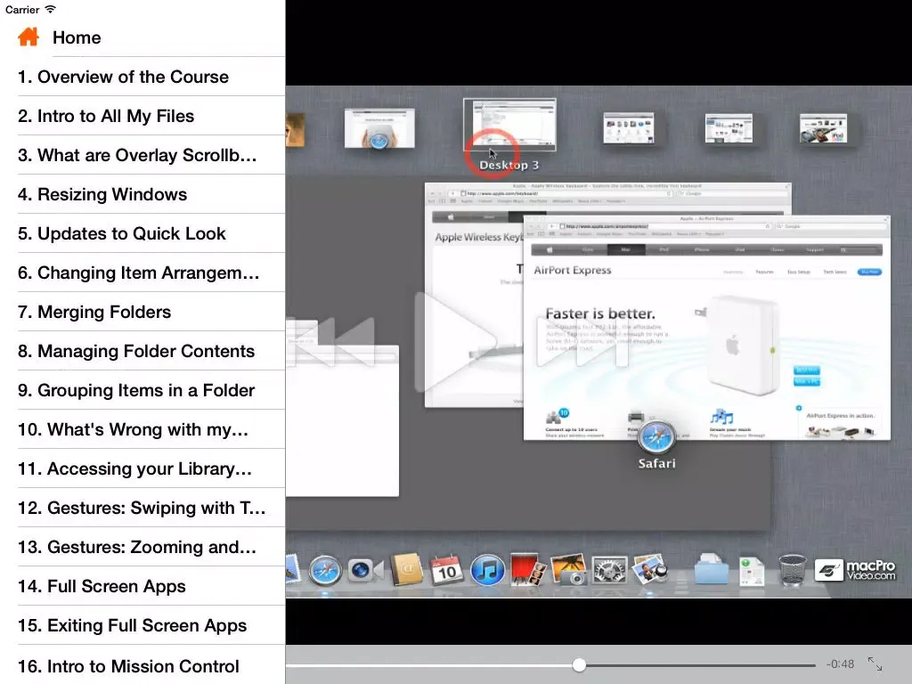Click the Safari icon under Mission Control windows
The height and width of the screenshot is (684, 912).
point(656,436)
